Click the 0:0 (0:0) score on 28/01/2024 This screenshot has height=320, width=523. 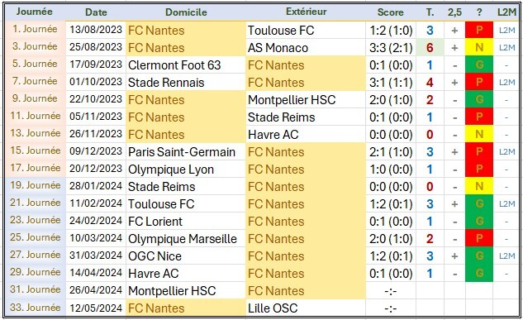(x=391, y=187)
